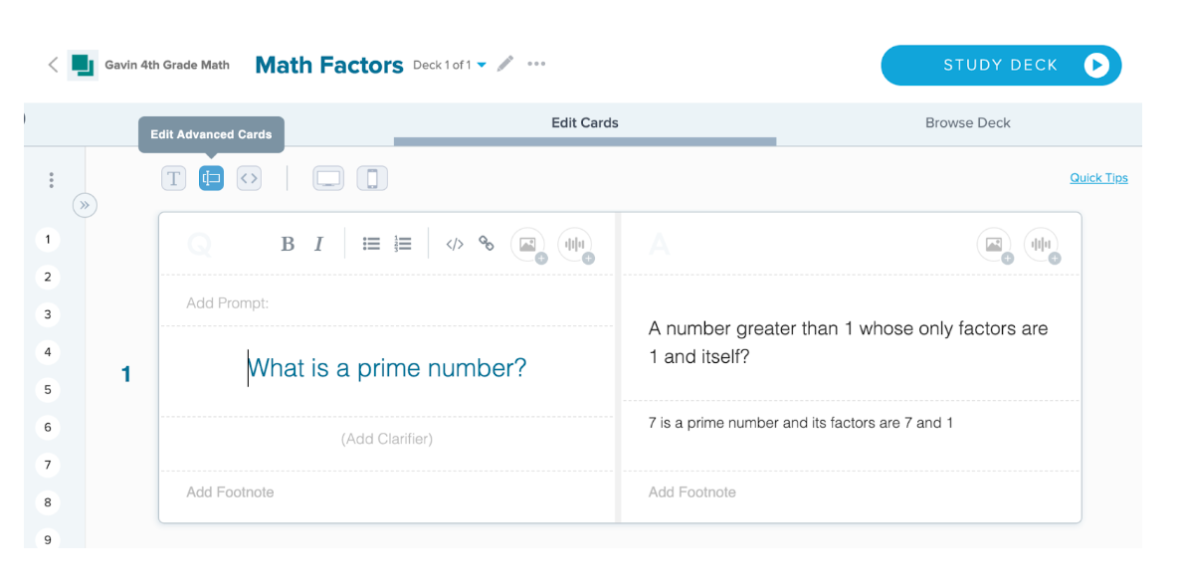Add audio to the answer side
This screenshot has width=1182, height=583.
click(1042, 245)
